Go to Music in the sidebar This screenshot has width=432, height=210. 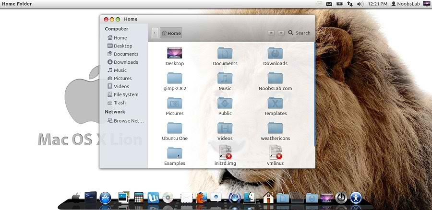click(117, 70)
